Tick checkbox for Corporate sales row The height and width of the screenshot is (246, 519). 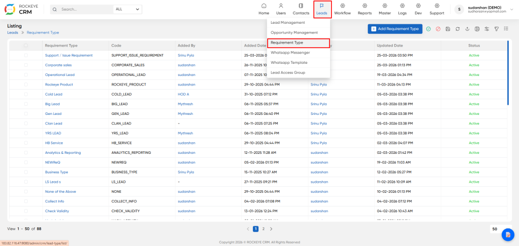point(26,65)
